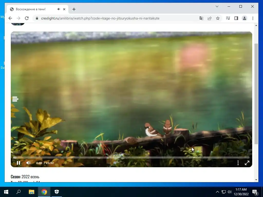The width and height of the screenshot is (263, 197).
Task: Open Windows Start menu
Action: pyautogui.click(x=6, y=192)
